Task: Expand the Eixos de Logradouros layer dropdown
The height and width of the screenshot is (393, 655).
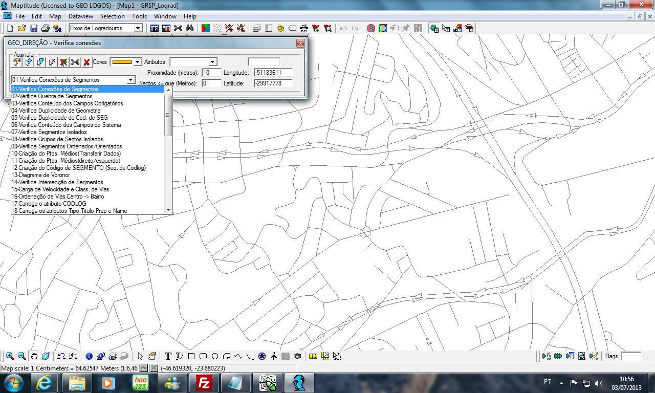Action: (x=138, y=28)
